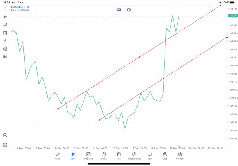Open the chart type candlestick icon
238x166 pixels.
point(5,17)
